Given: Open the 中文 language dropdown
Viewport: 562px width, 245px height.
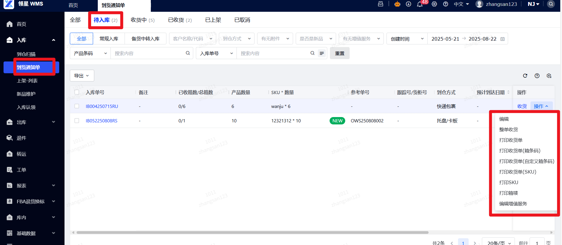Looking at the screenshot, I should 461,4.
